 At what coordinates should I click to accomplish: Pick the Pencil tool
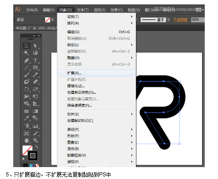click(35, 75)
